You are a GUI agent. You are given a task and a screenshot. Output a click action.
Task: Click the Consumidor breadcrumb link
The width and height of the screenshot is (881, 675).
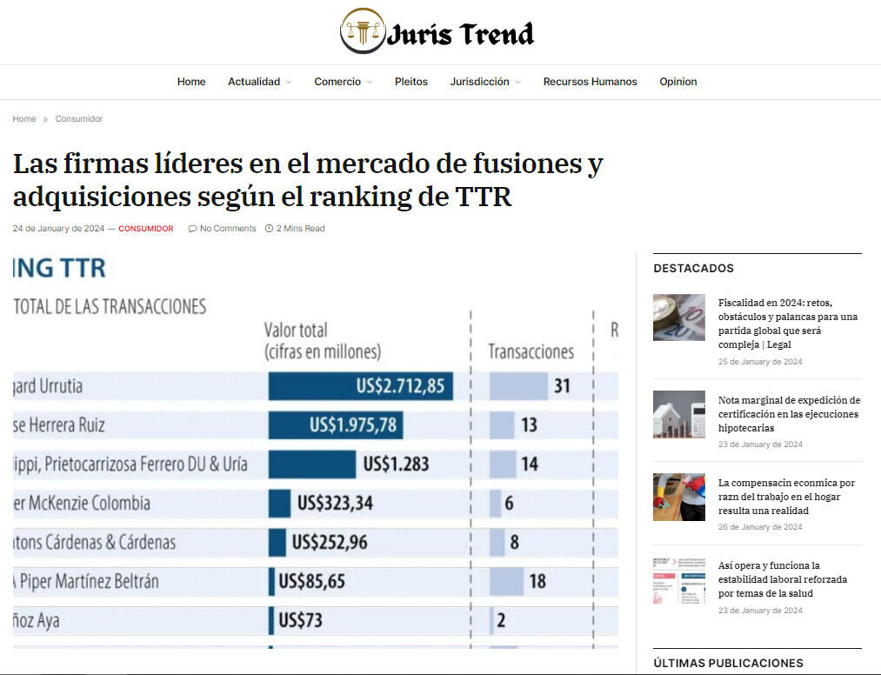tap(79, 119)
